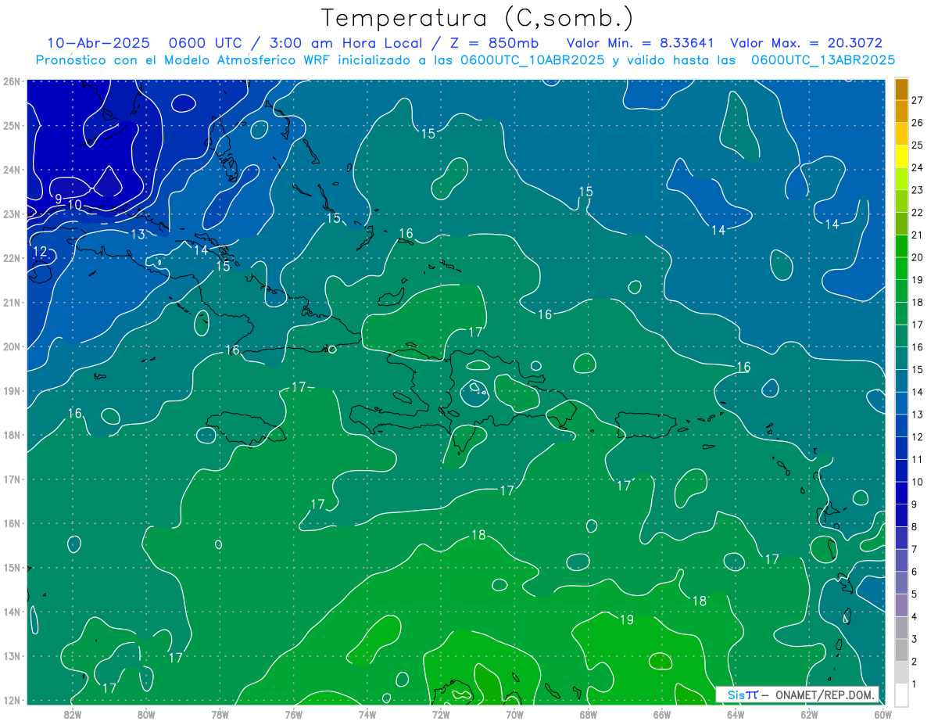Click latitude axis label '17N'
Image resolution: width=938 pixels, height=725 pixels.
(11, 479)
